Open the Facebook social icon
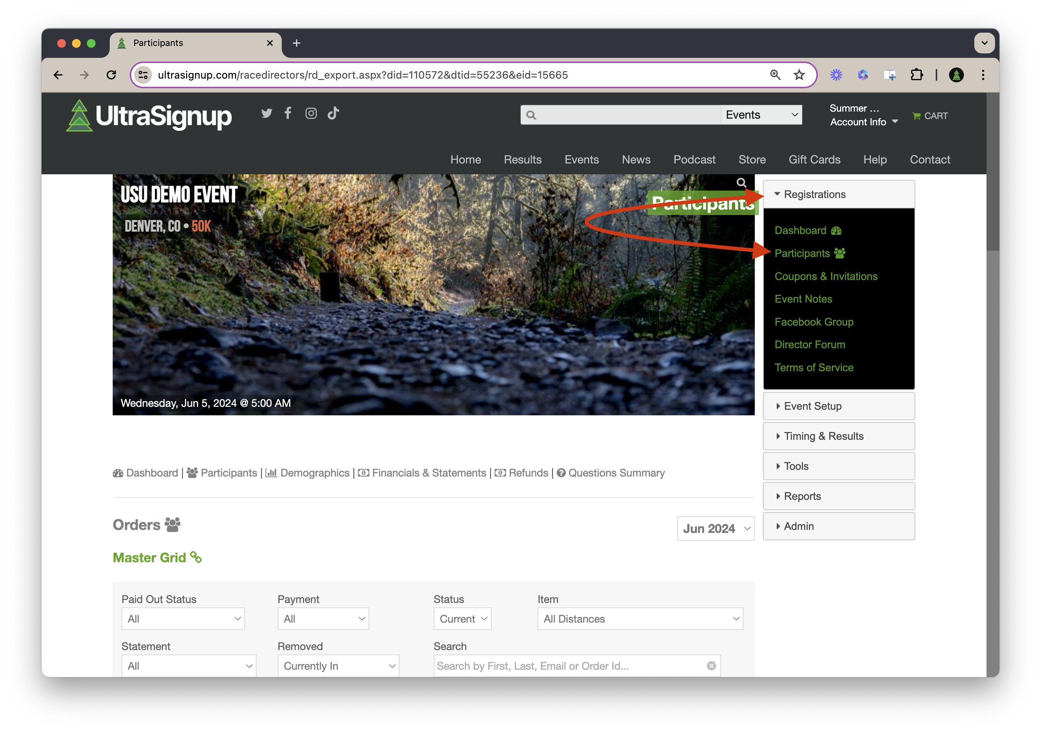The image size is (1041, 732). (x=288, y=113)
